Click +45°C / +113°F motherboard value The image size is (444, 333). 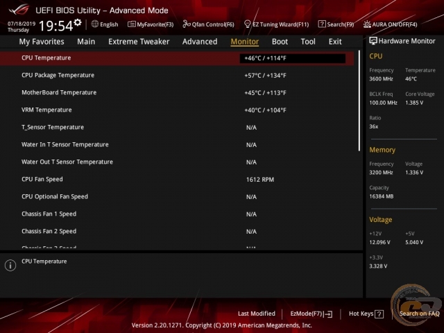[x=265, y=93]
